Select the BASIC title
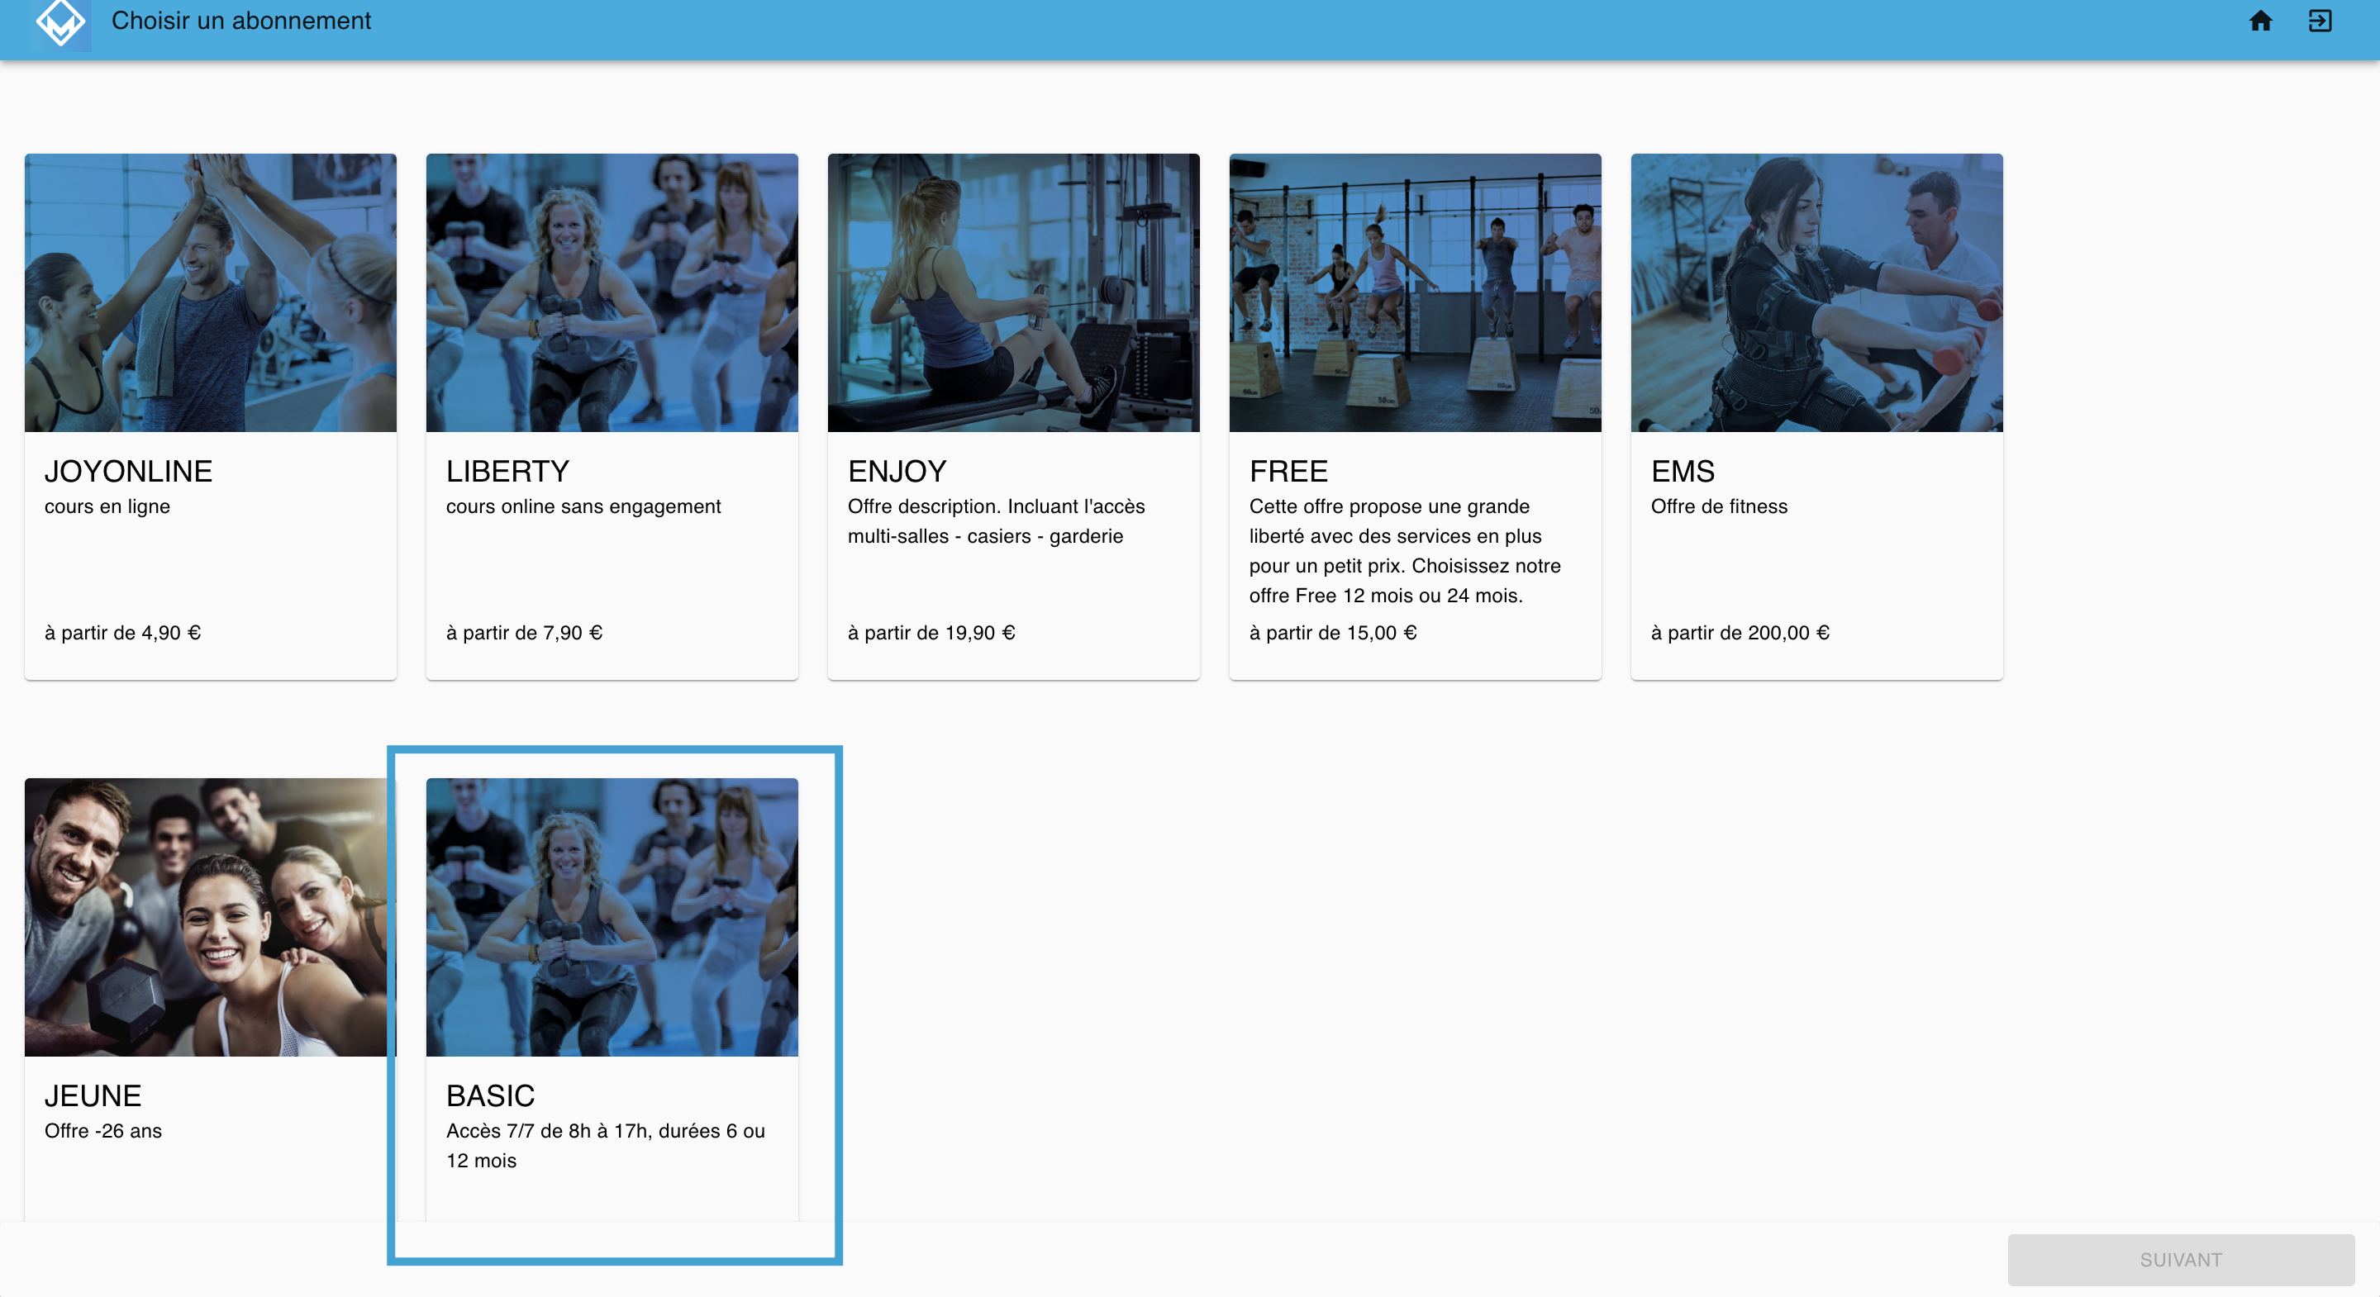 pyautogui.click(x=491, y=1095)
